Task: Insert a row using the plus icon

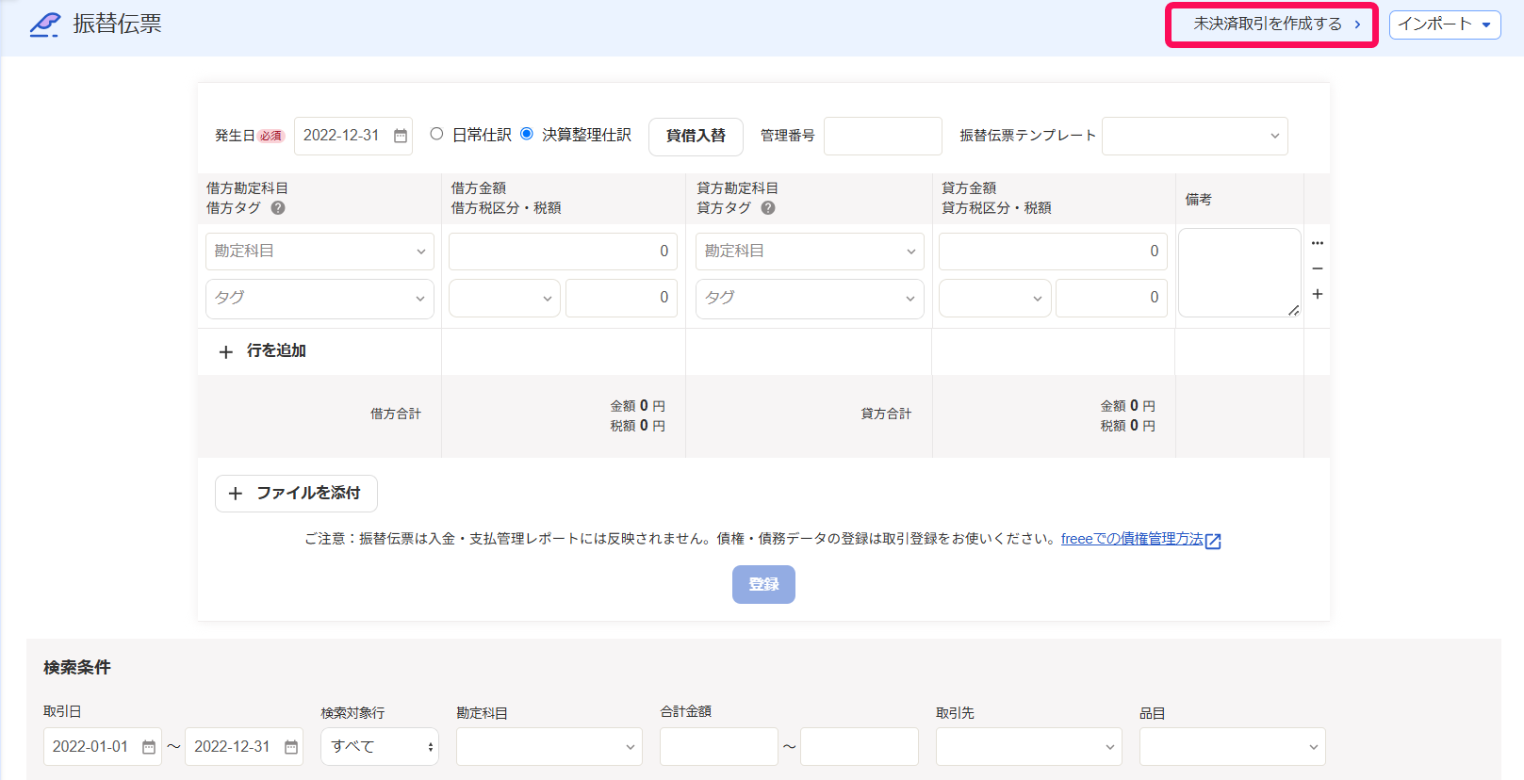Action: (x=1318, y=294)
